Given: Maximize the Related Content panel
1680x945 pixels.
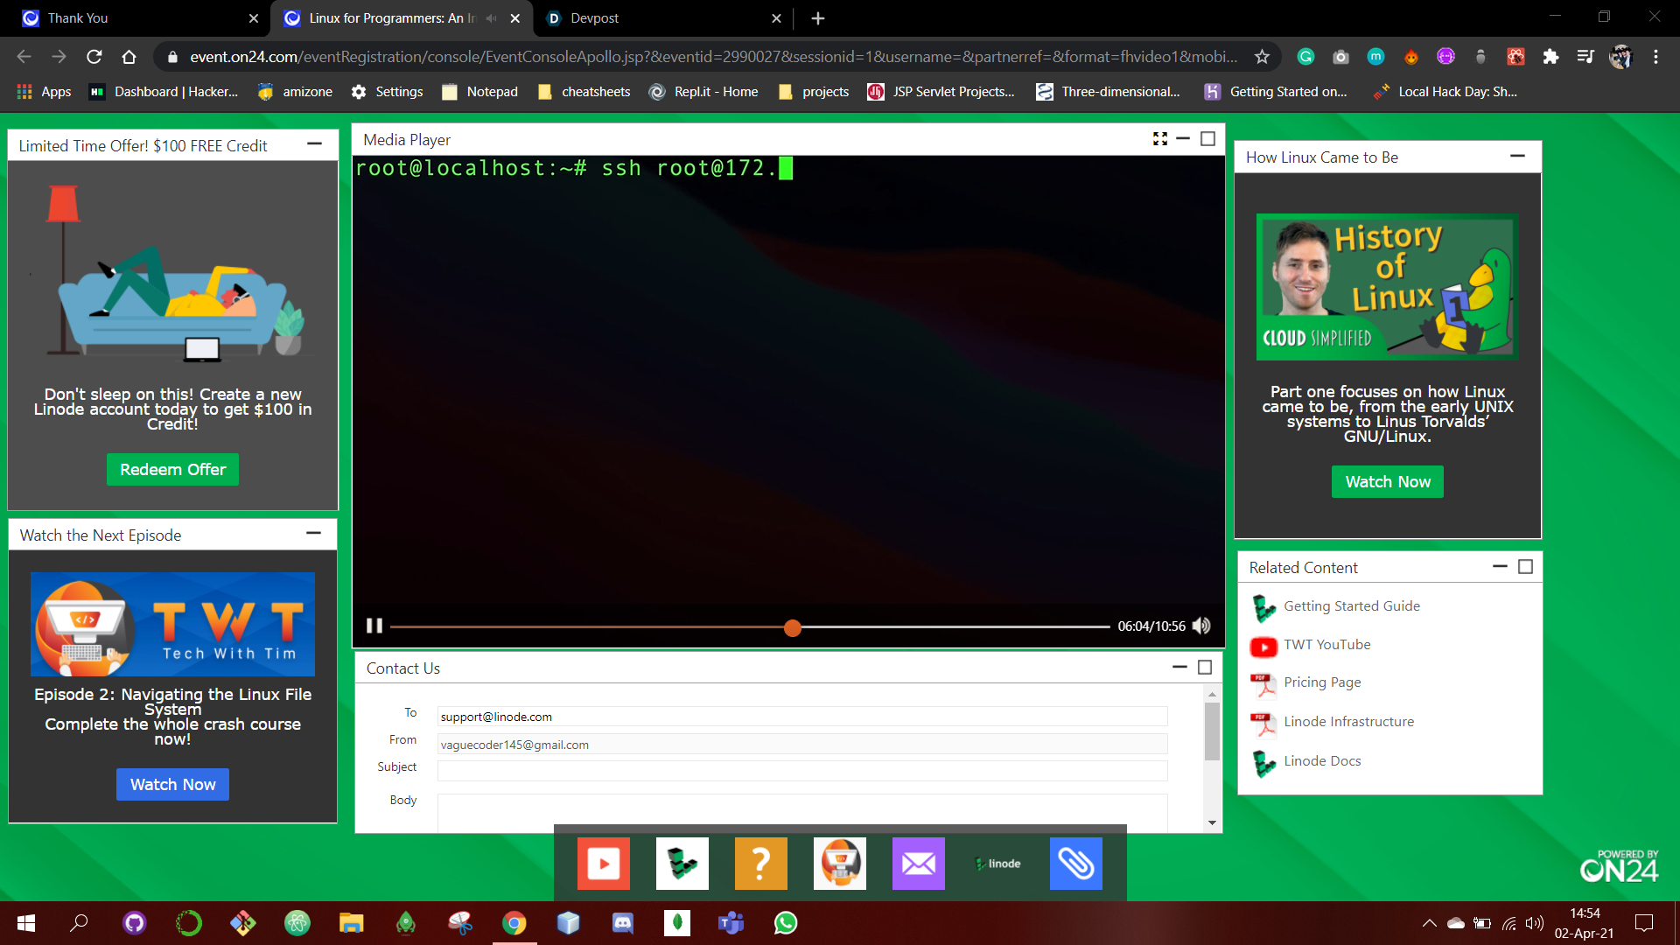Looking at the screenshot, I should [x=1525, y=567].
